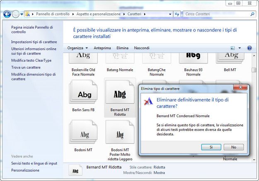Close the 'Elimina tipo di carattere' dialog

coord(240,87)
